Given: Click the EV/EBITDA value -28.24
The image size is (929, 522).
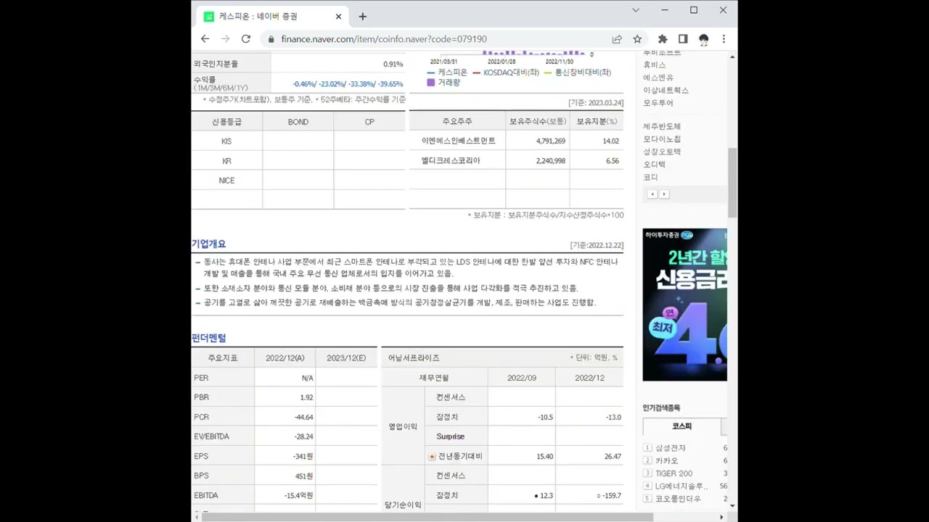Looking at the screenshot, I should tap(304, 436).
